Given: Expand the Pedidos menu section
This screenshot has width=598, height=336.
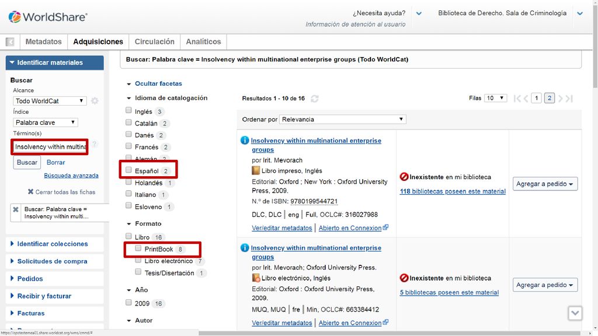Looking at the screenshot, I should pos(54,278).
